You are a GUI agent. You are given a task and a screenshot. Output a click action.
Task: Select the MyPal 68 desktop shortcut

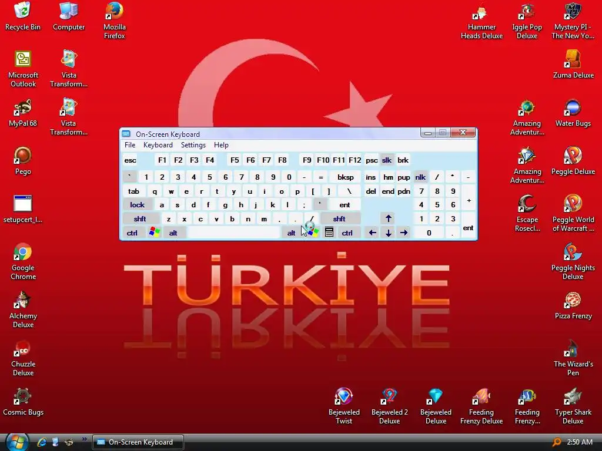tap(23, 113)
